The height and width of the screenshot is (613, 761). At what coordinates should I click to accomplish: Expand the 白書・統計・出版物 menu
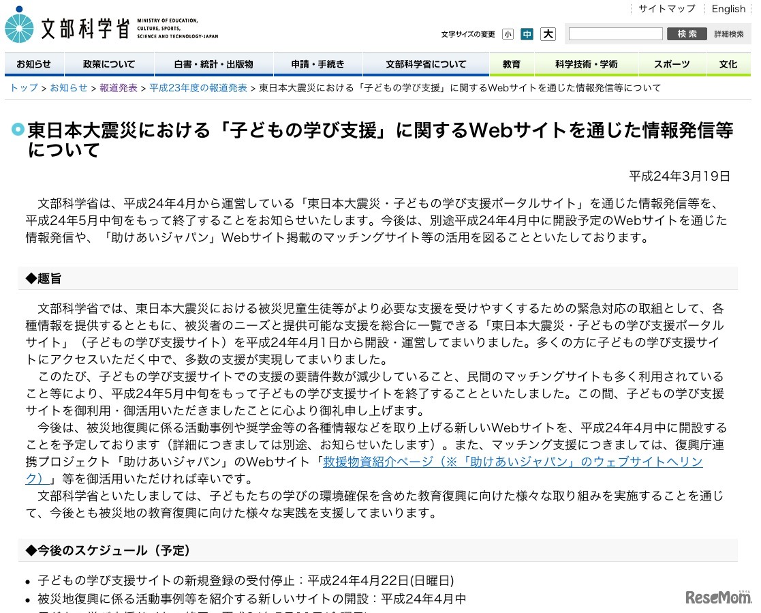coord(214,65)
